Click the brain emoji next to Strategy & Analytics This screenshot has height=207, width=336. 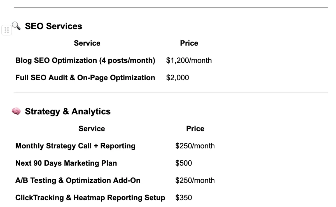(16, 111)
